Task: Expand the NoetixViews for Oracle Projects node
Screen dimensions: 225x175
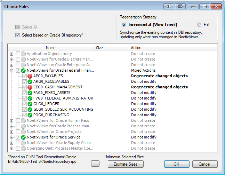Action: tap(11, 132)
